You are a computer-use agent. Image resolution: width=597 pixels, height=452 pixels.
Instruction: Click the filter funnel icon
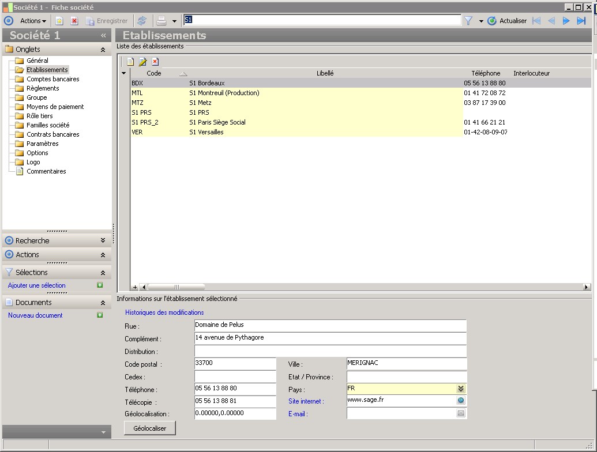coord(468,21)
